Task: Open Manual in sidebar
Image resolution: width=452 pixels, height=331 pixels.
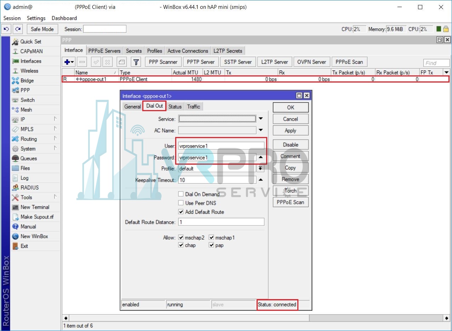Action: 28,227
